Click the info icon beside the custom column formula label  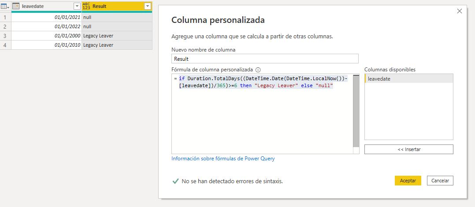click(x=258, y=69)
